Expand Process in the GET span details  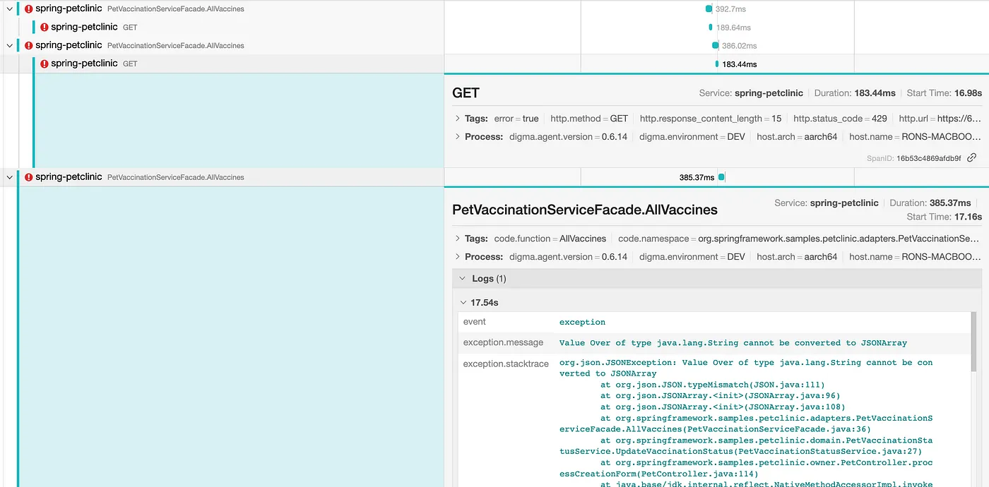[x=458, y=137]
